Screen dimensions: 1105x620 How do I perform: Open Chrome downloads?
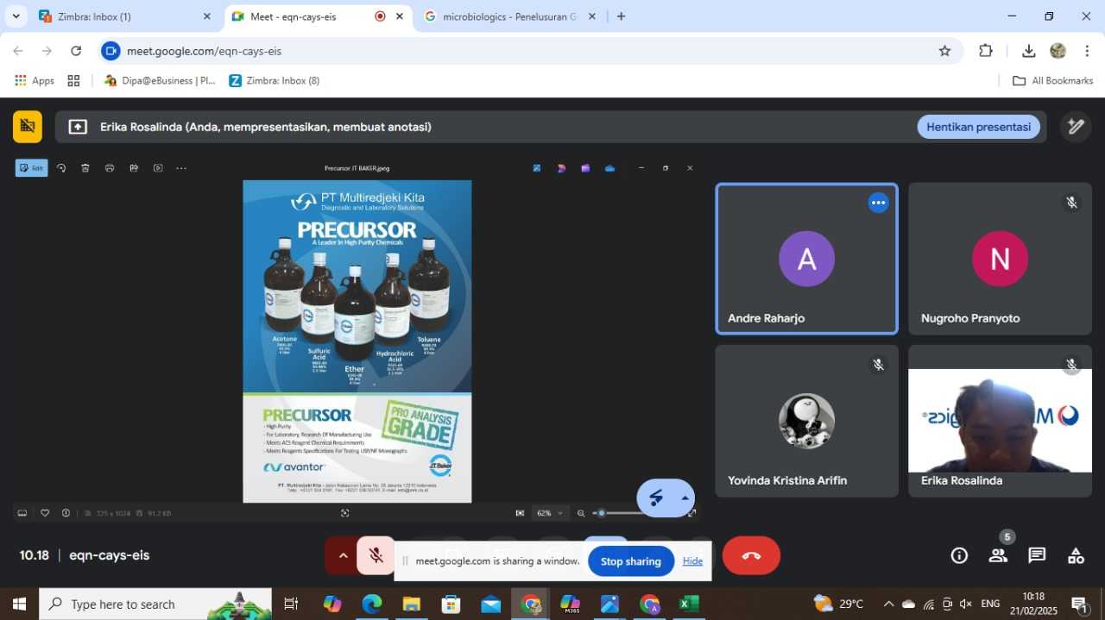click(1028, 51)
